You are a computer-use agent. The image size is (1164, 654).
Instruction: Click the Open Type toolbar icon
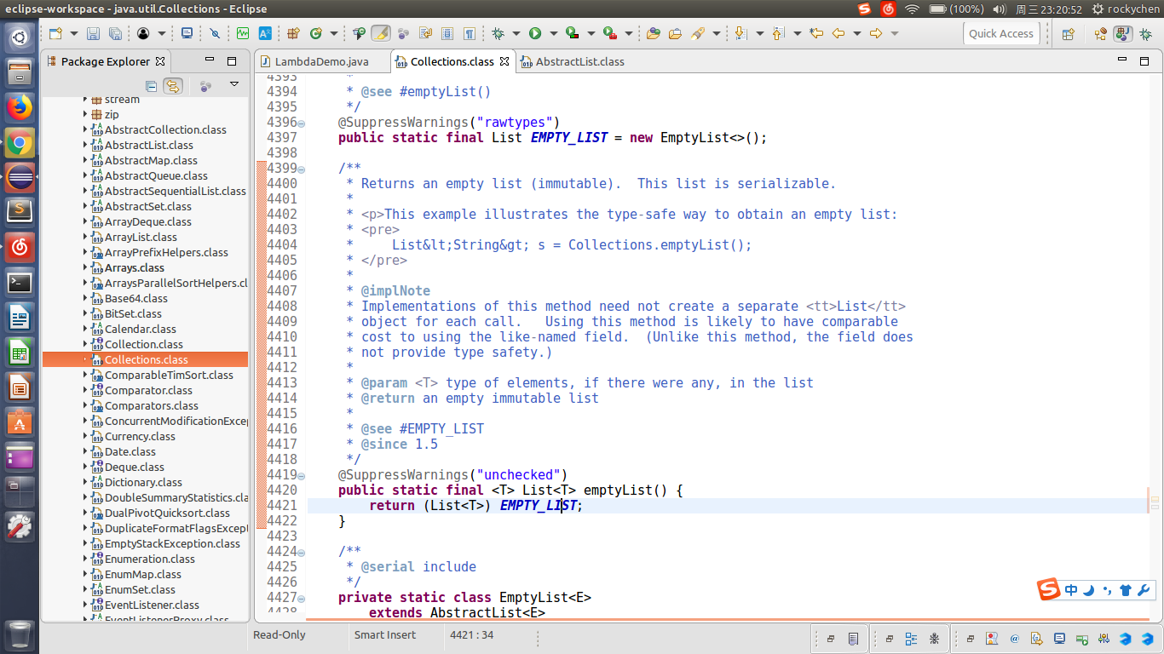coord(653,34)
